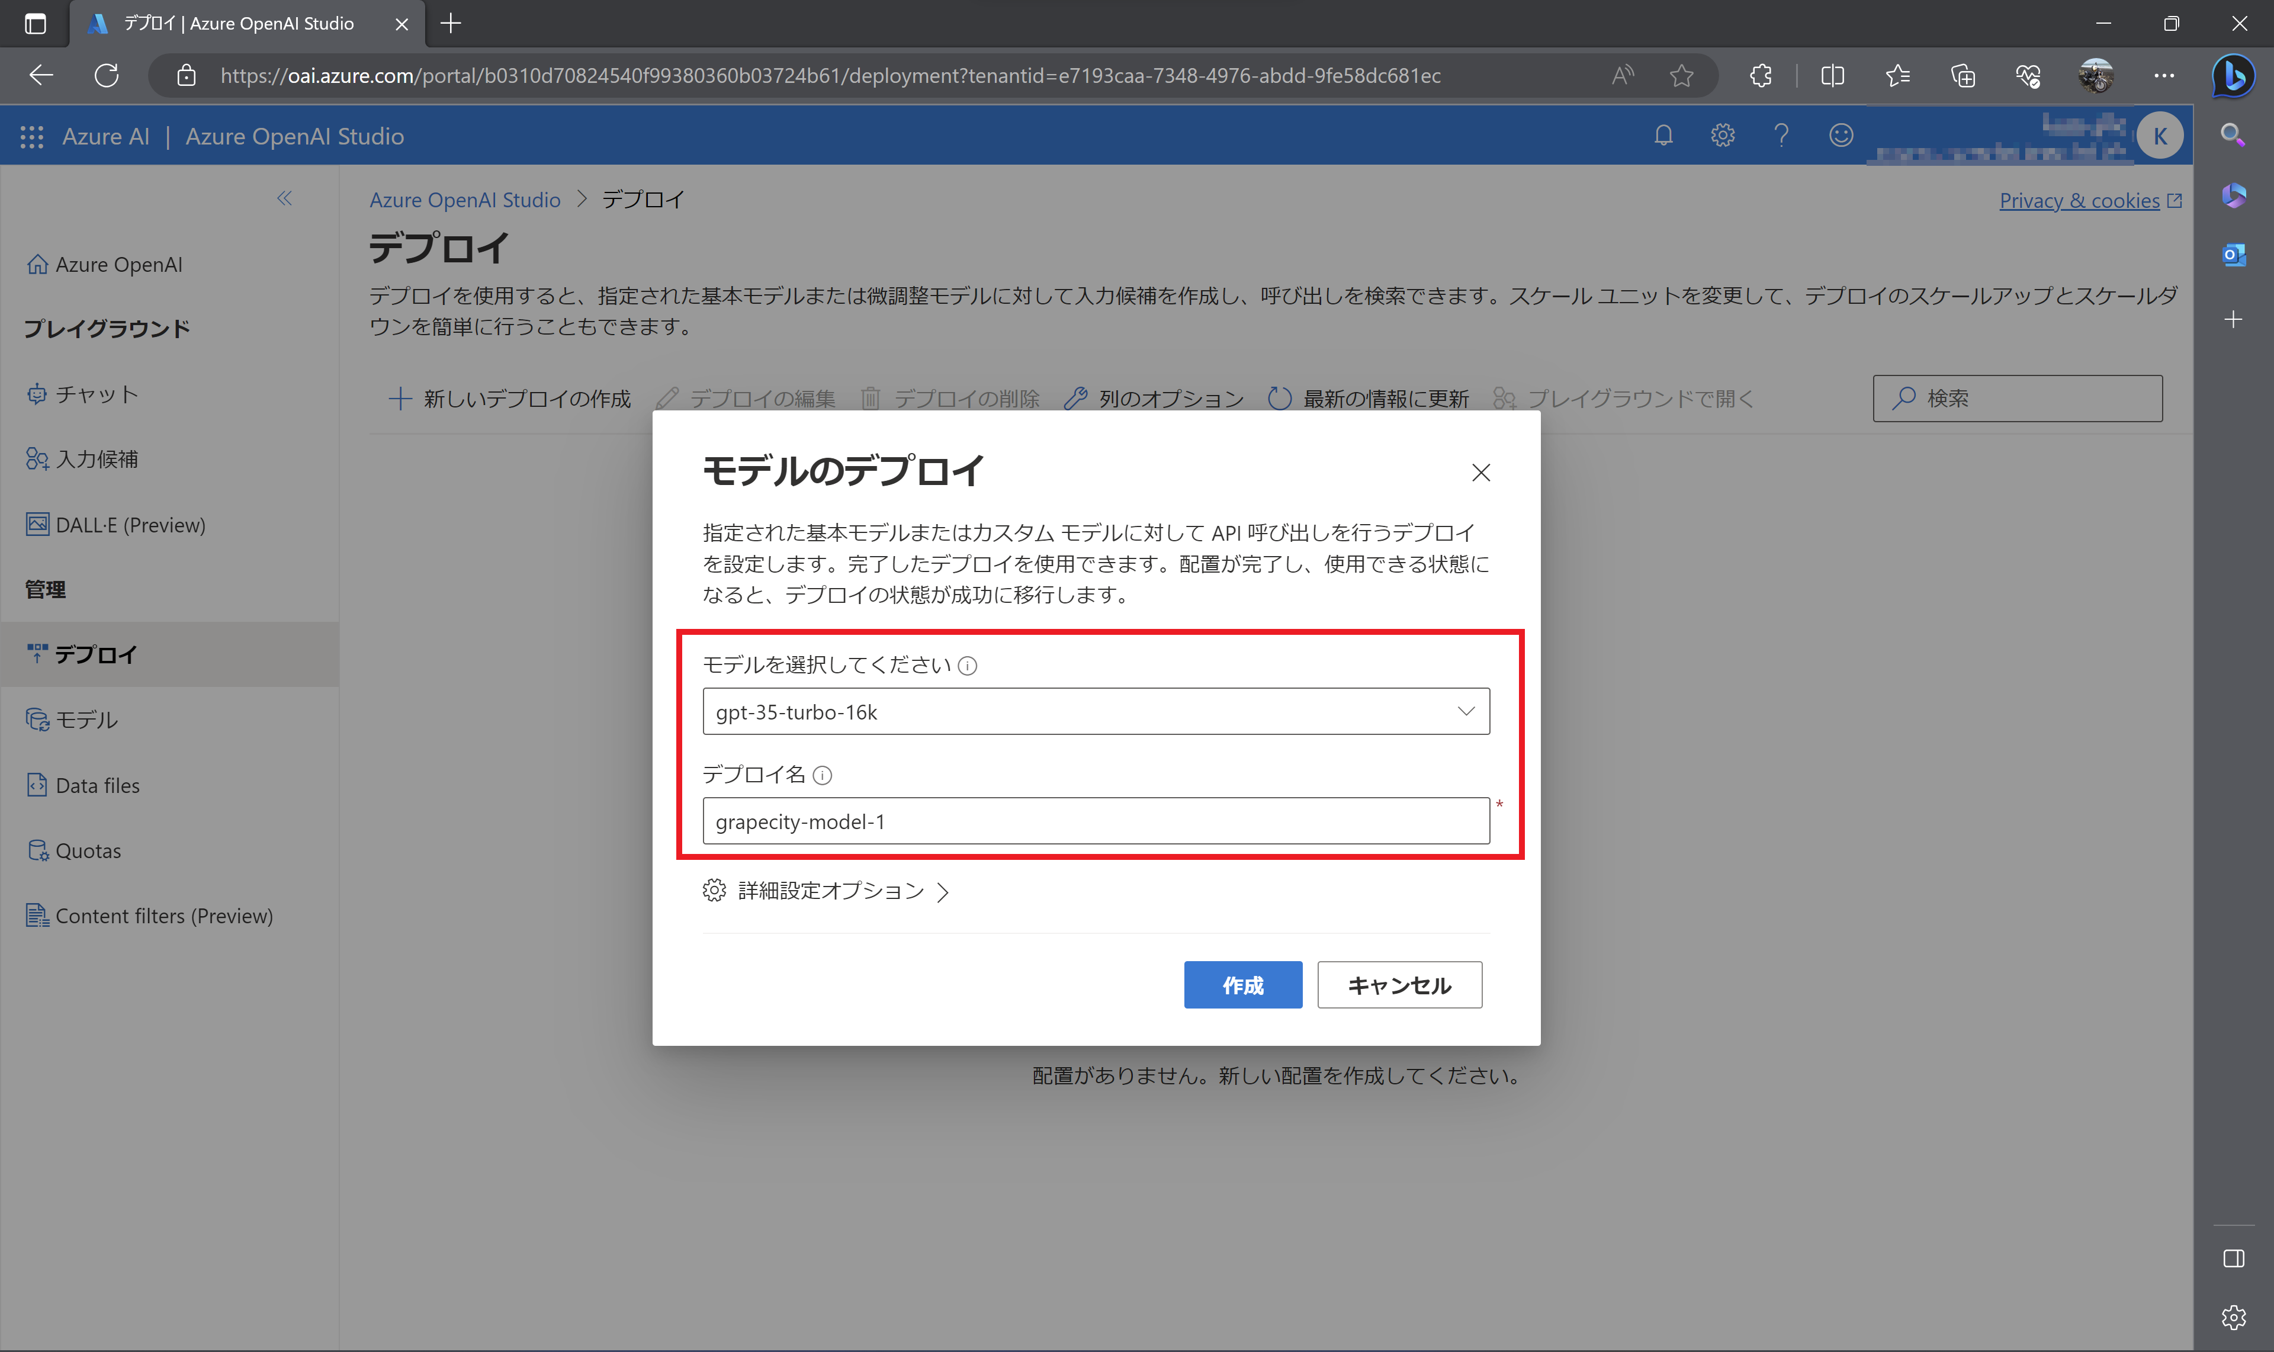
Task: Open Microsoft 365 icon in Edge sidebar
Action: (2233, 195)
